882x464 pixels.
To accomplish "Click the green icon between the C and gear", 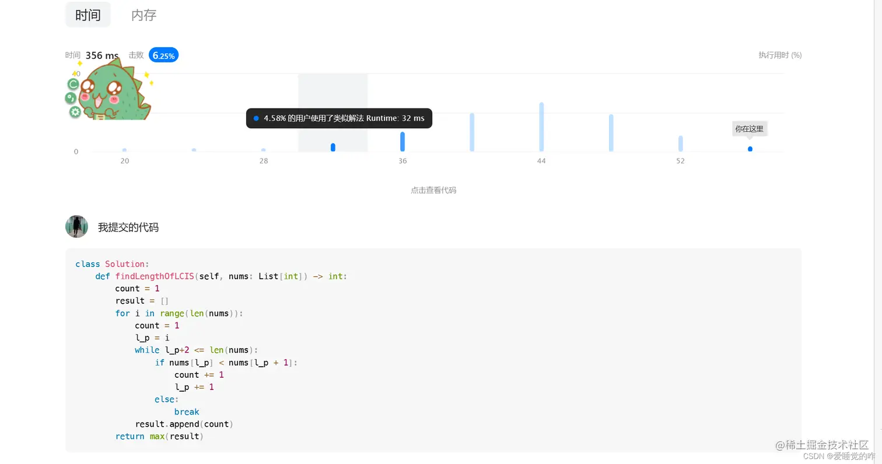I will (71, 98).
